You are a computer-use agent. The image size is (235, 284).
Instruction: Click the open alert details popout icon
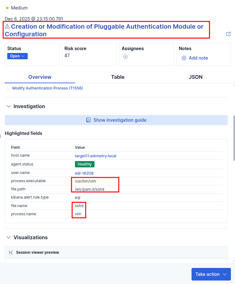click(229, 34)
